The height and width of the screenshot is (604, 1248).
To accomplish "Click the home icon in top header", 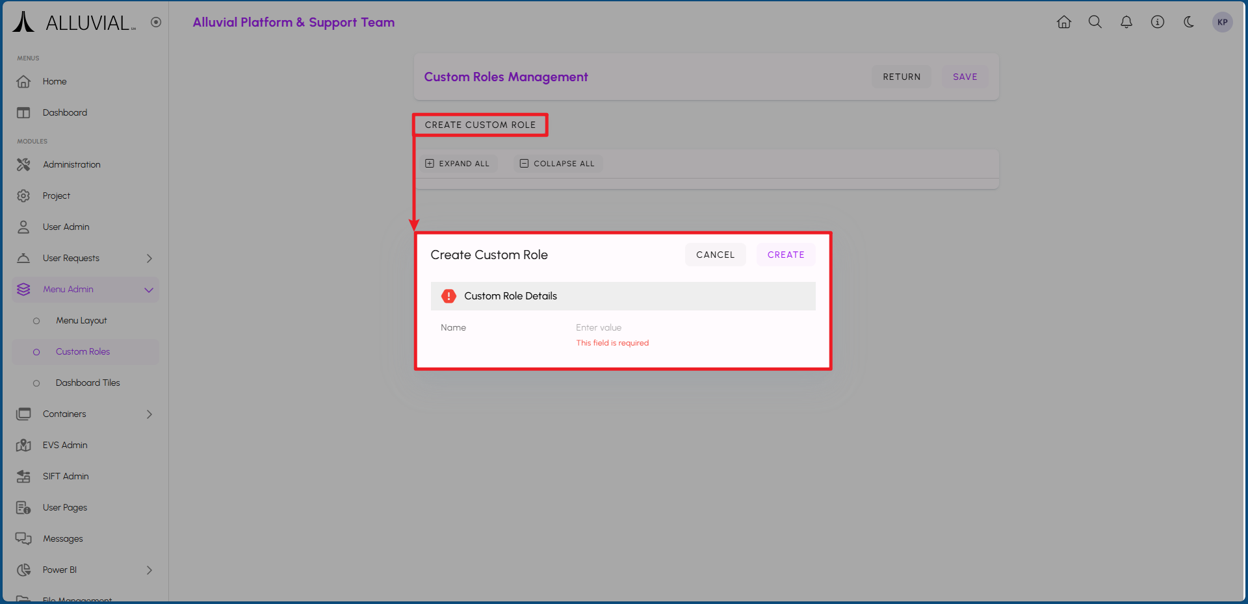I will point(1064,22).
